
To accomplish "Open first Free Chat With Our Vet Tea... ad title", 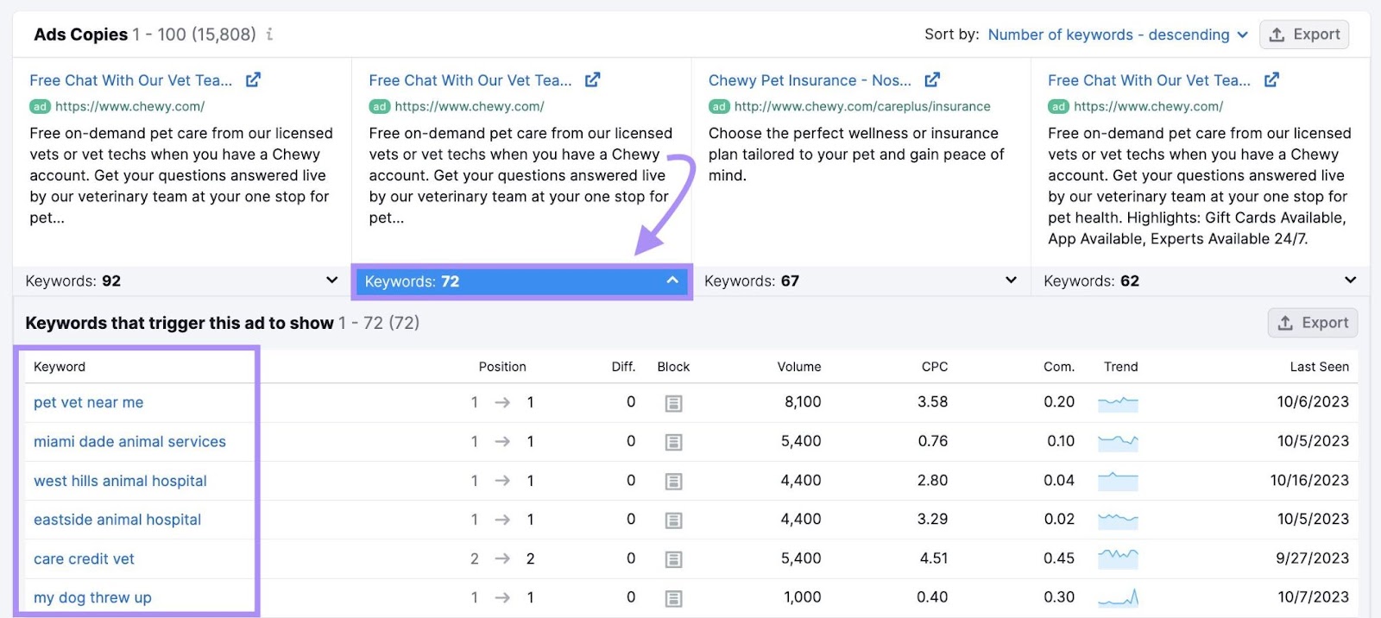I will [x=131, y=80].
